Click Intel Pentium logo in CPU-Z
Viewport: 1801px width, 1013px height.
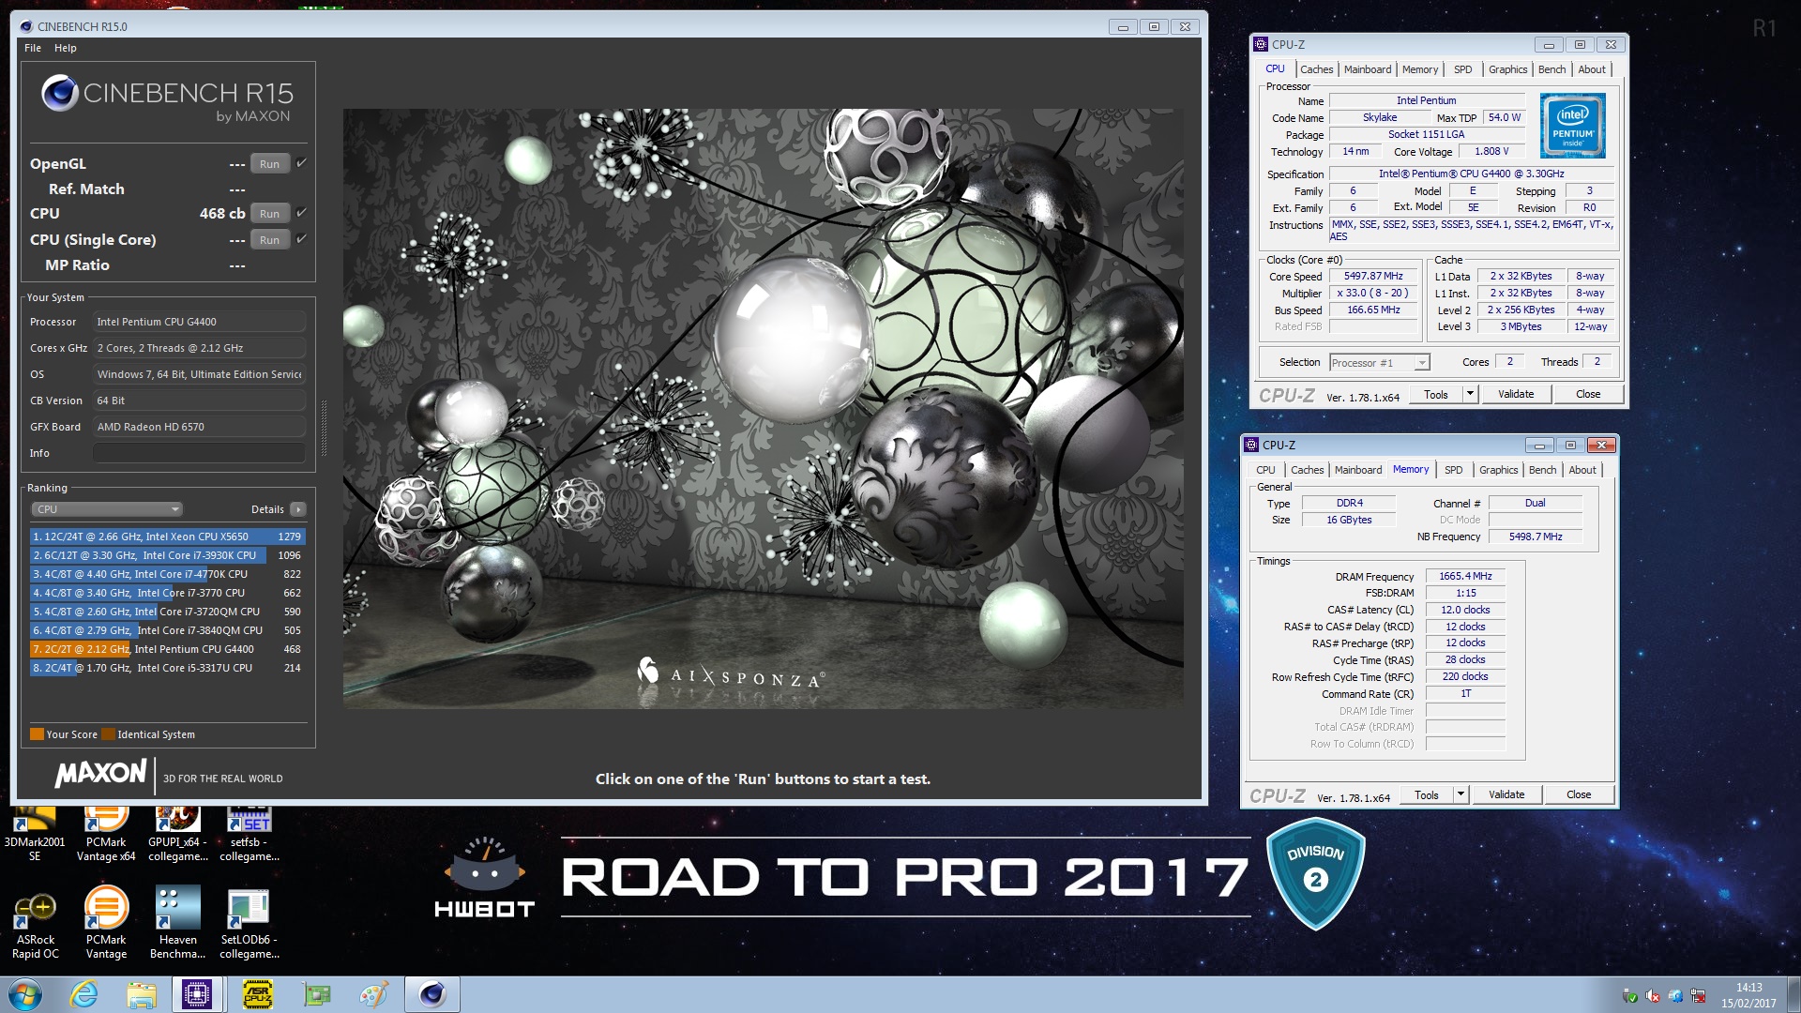pyautogui.click(x=1572, y=125)
